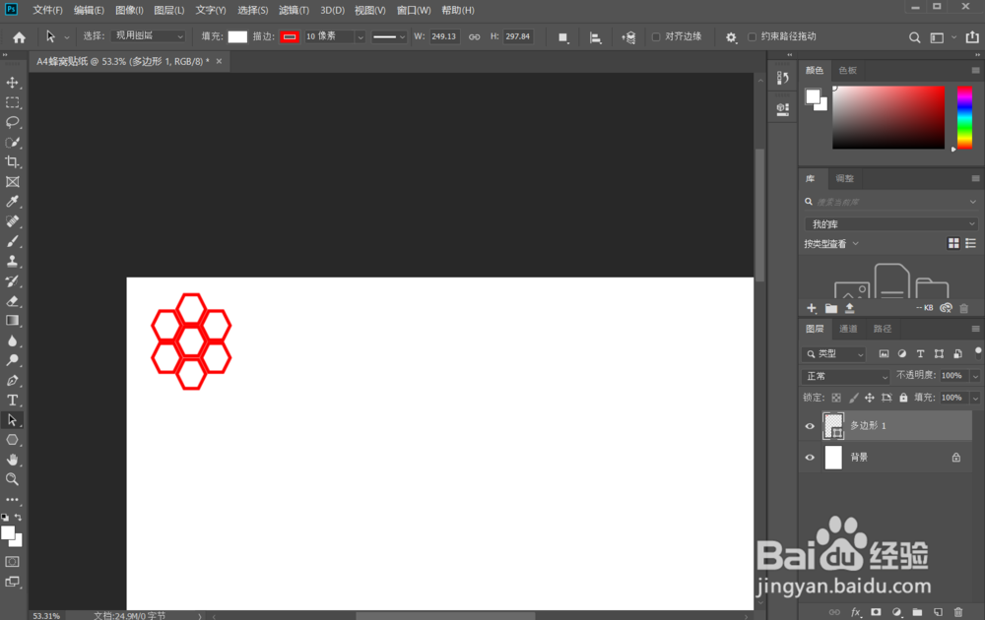The height and width of the screenshot is (620, 985).
Task: Select the Clone Stamp tool
Action: click(x=13, y=261)
